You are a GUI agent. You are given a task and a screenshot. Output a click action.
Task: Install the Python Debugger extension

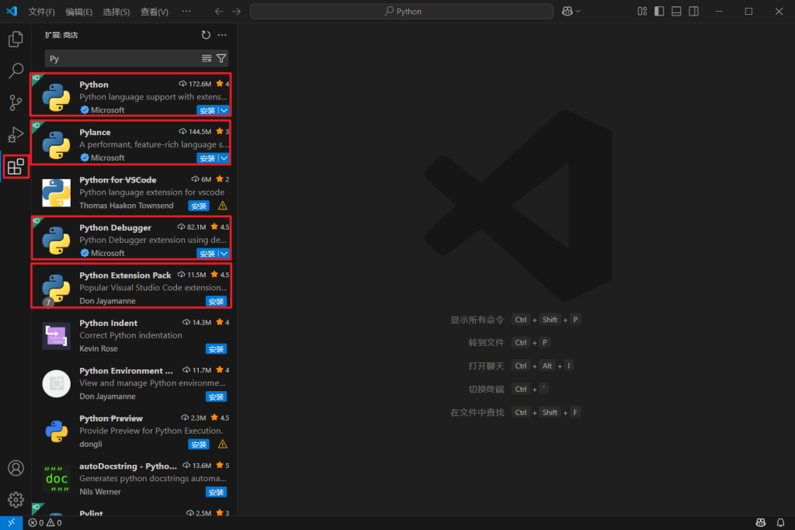click(207, 253)
